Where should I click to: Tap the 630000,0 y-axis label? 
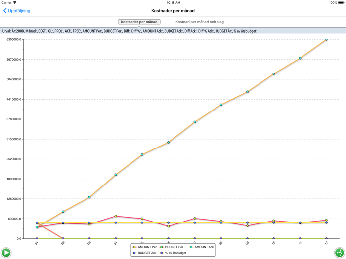tap(14, 219)
